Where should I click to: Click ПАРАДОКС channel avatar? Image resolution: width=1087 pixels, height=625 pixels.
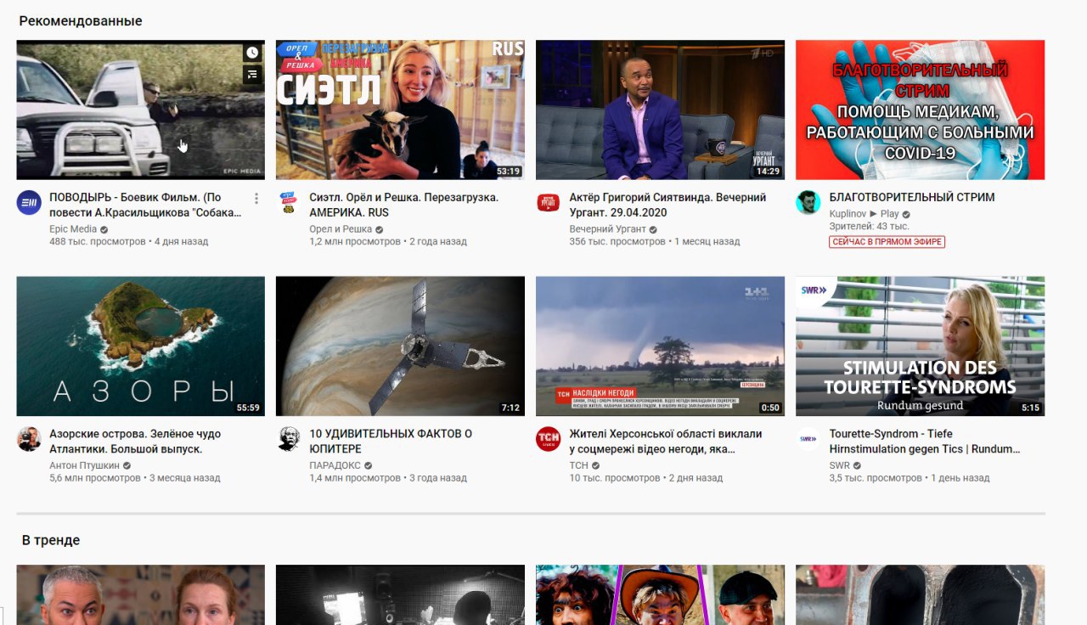[x=289, y=438]
